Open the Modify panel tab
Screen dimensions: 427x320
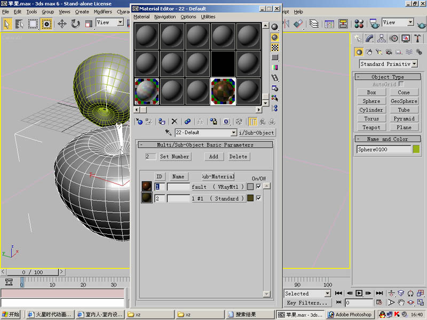[370, 38]
